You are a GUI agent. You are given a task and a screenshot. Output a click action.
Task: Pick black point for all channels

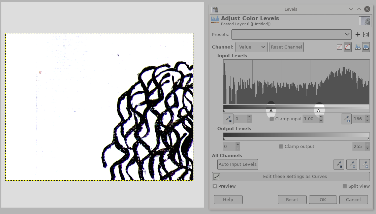339,164
